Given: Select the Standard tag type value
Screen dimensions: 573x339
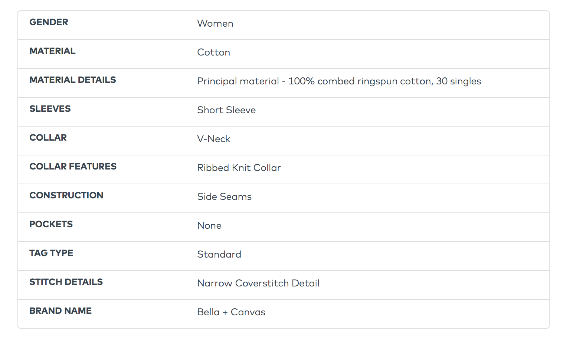Looking at the screenshot, I should pyautogui.click(x=219, y=255).
